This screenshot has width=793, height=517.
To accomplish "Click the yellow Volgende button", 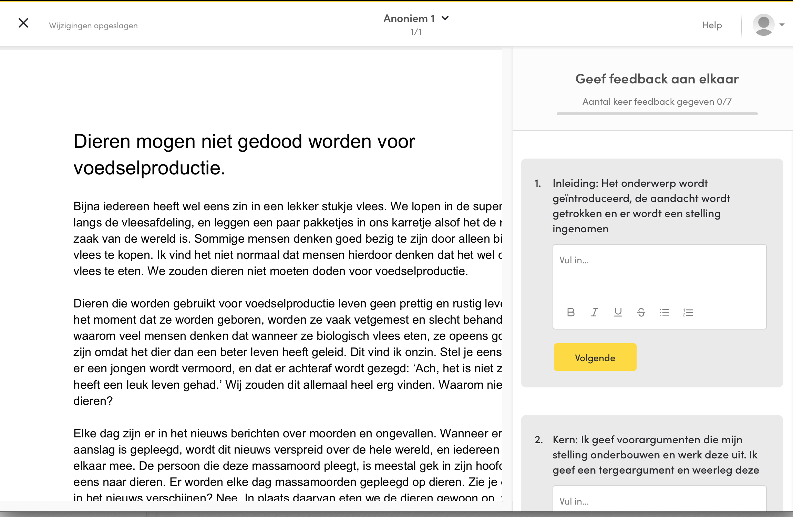I will click(x=595, y=357).
